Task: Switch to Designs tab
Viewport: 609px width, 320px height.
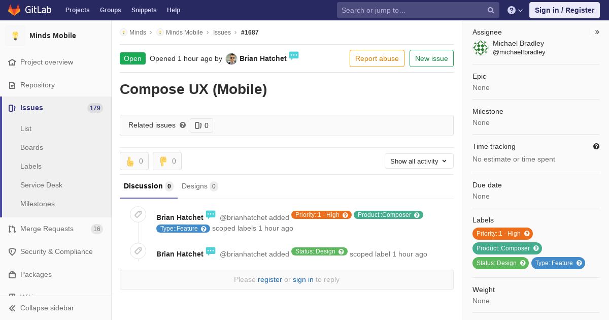Action: point(200,186)
